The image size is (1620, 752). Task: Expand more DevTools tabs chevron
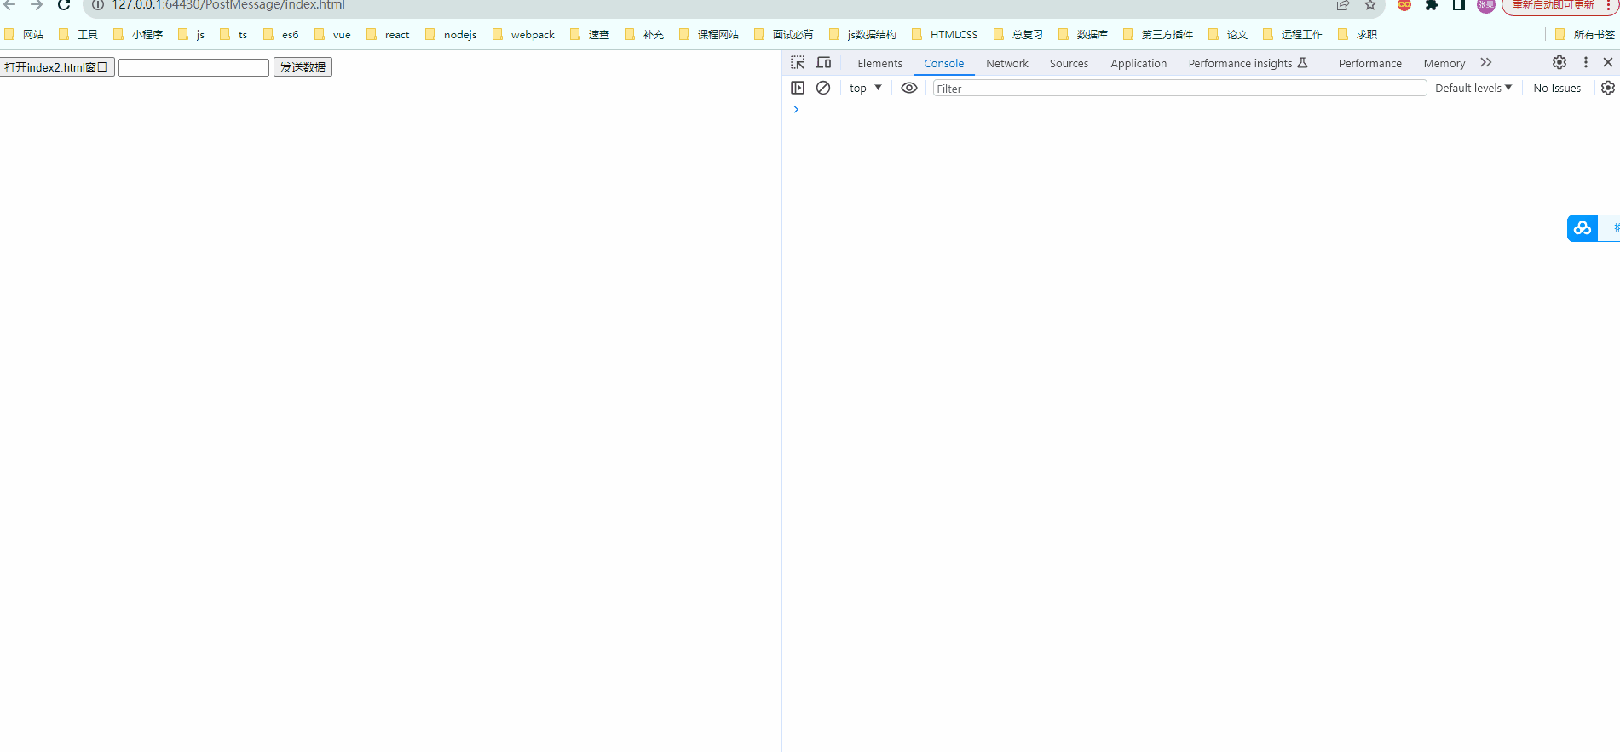tap(1486, 63)
